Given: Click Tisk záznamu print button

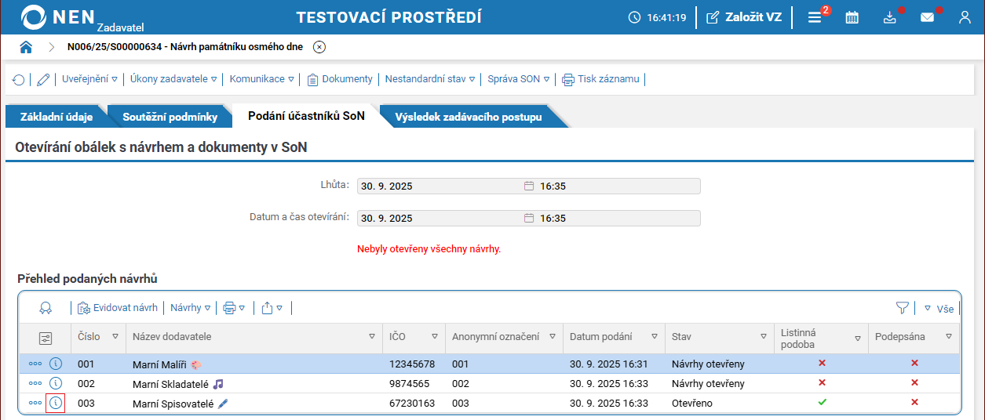Looking at the screenshot, I should click(601, 79).
